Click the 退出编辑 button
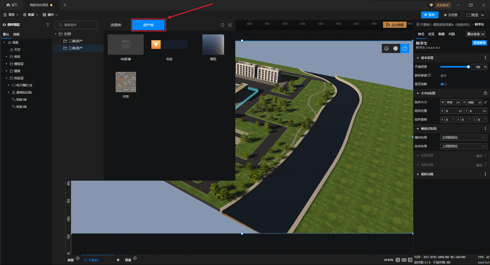 [395, 25]
